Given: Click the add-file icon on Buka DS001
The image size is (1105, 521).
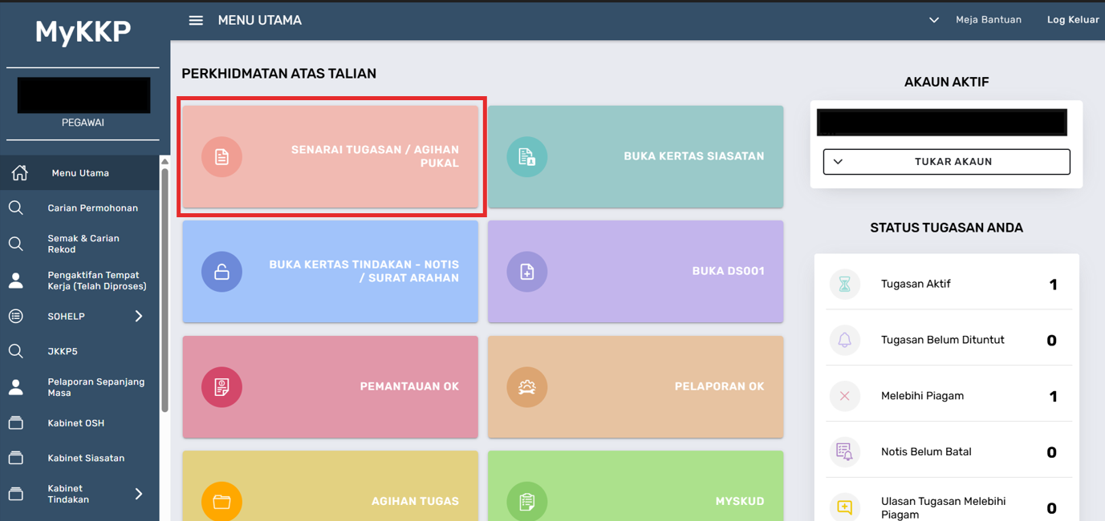Looking at the screenshot, I should (526, 272).
